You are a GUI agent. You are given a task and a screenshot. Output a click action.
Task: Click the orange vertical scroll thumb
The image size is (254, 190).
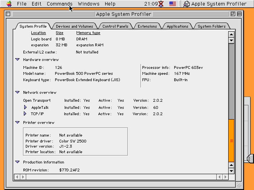coord(231,141)
